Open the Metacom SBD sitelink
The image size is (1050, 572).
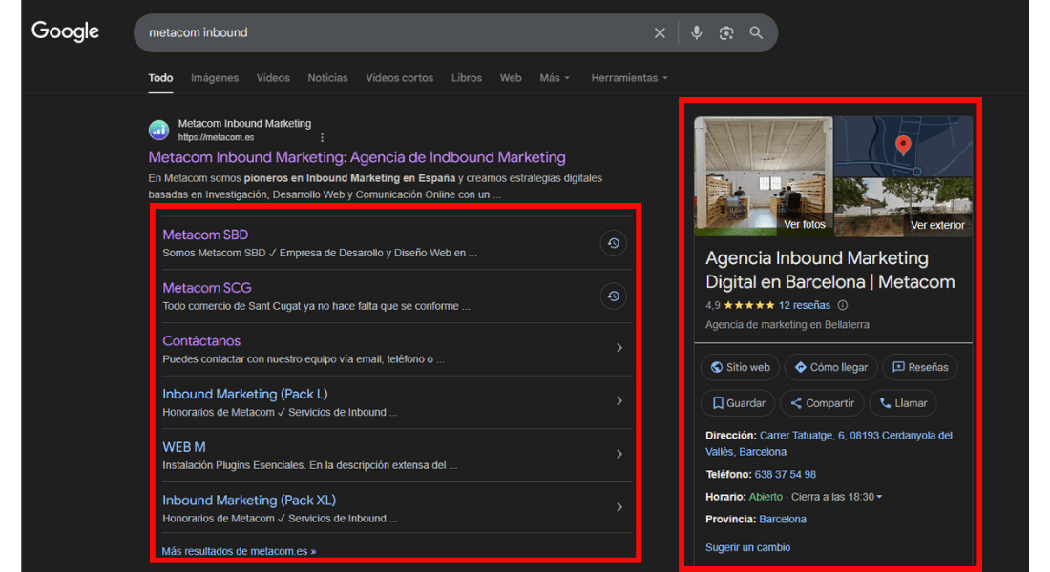click(205, 235)
